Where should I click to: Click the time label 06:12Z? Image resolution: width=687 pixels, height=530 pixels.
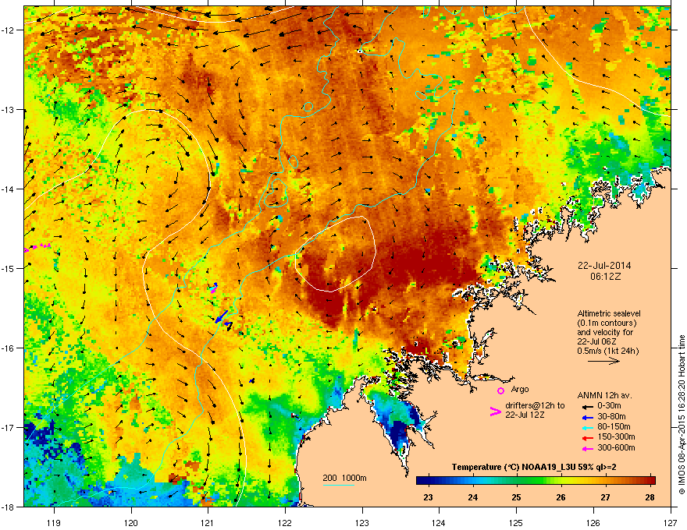(x=605, y=277)
